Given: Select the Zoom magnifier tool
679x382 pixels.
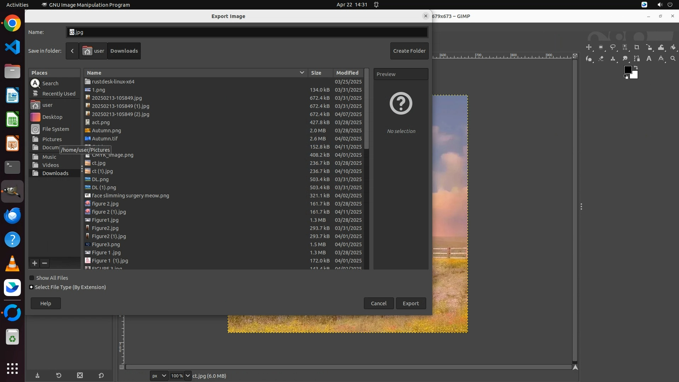Looking at the screenshot, I should 673,59.
